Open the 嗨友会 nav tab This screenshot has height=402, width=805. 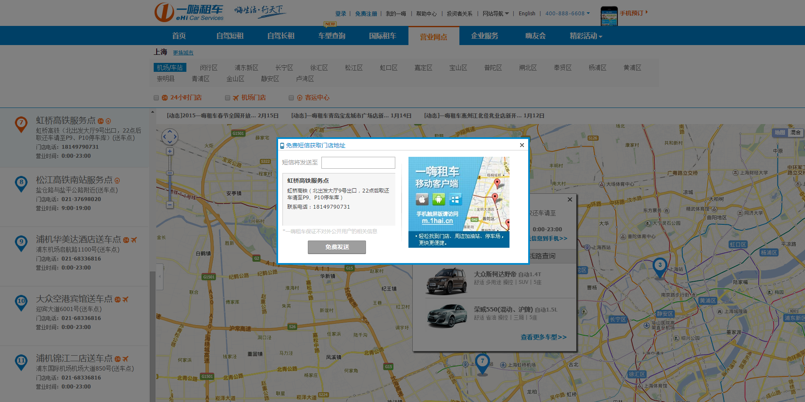point(536,36)
